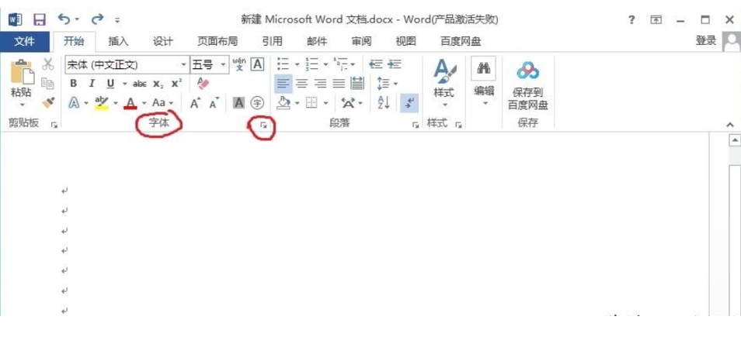741x337 pixels.
Task: Toggle underline formatting
Action: (110, 84)
